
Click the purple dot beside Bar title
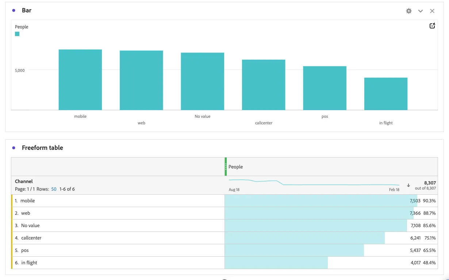point(14,11)
